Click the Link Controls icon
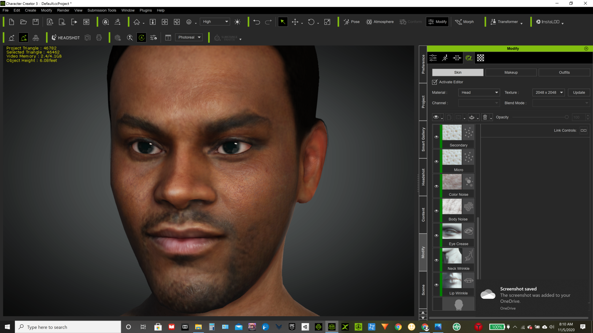Screen dimensions: 593x333 point(584,131)
